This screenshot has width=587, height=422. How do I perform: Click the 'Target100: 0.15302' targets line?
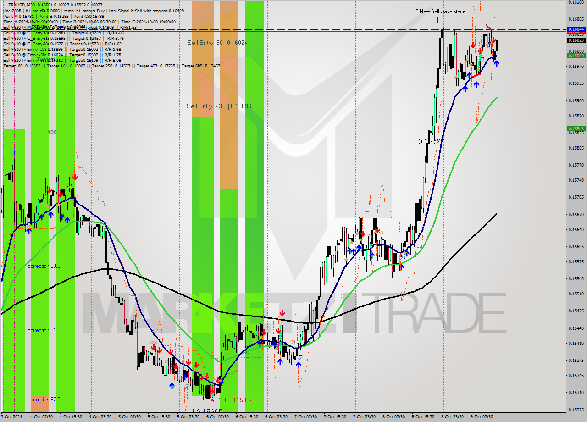point(111,66)
